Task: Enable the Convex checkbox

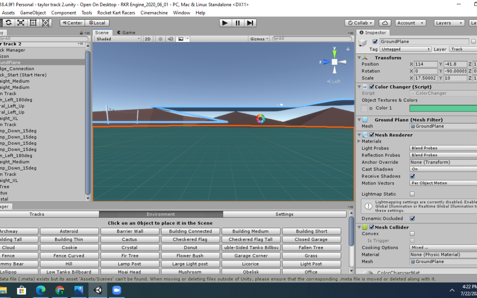Action: pyautogui.click(x=412, y=234)
